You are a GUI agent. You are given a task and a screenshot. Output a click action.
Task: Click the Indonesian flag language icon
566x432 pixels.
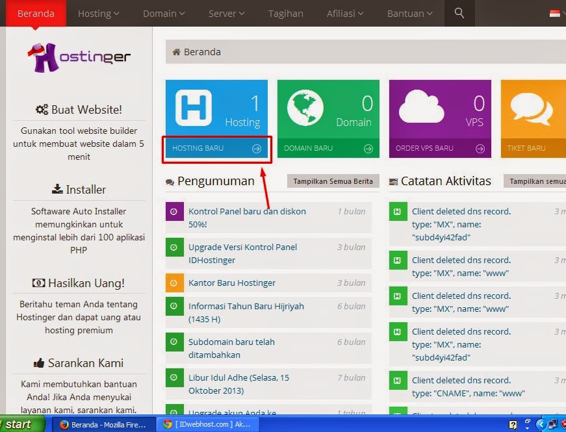click(555, 14)
